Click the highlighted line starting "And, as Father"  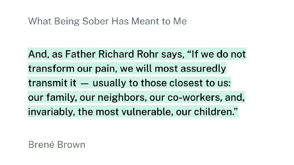[137, 55]
